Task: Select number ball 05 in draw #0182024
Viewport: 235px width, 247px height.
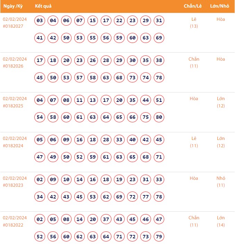Action: click(40, 140)
